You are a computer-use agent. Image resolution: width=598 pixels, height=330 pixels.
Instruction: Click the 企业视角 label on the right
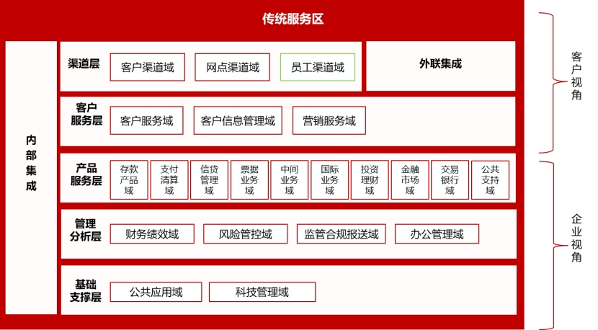point(576,238)
